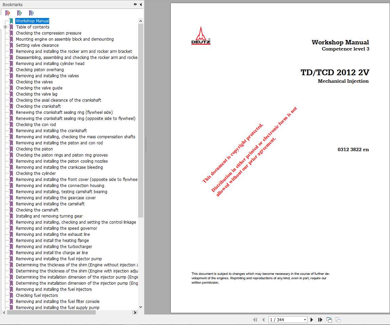Click the go to bookmark arrow icon
The width and height of the screenshot is (390, 325).
[31, 13]
